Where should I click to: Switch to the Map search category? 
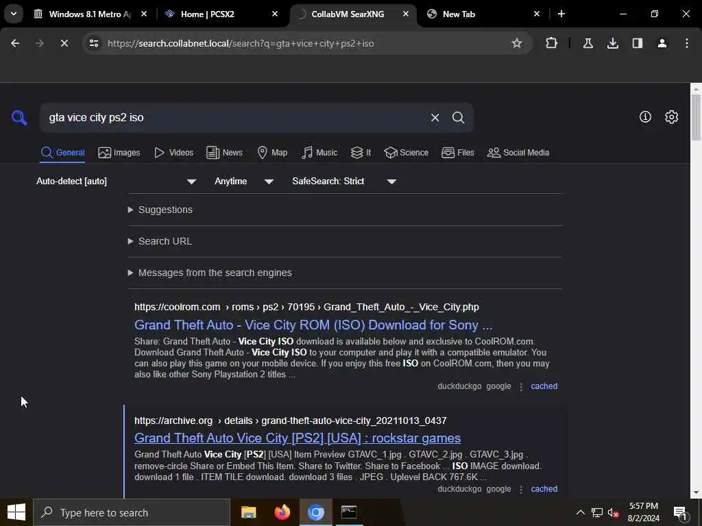[272, 153]
